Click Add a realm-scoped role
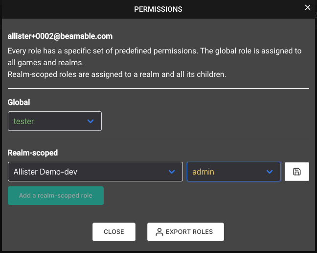Viewport: 317px width, 253px height. point(56,196)
